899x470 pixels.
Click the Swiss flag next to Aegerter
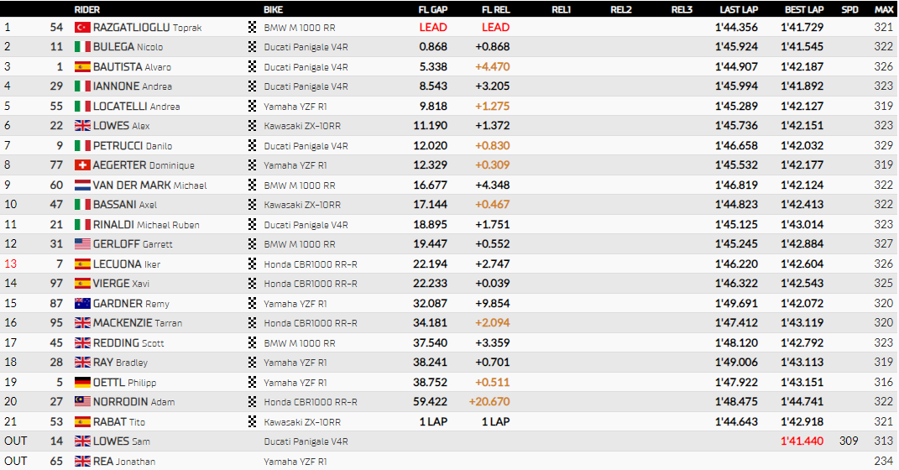pos(82,165)
